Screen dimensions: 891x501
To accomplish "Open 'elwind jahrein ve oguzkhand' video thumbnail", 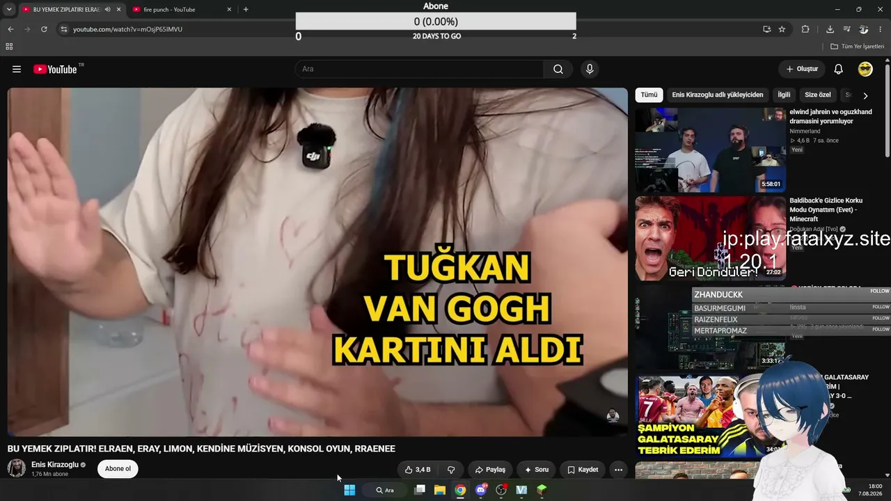I will (710, 150).
